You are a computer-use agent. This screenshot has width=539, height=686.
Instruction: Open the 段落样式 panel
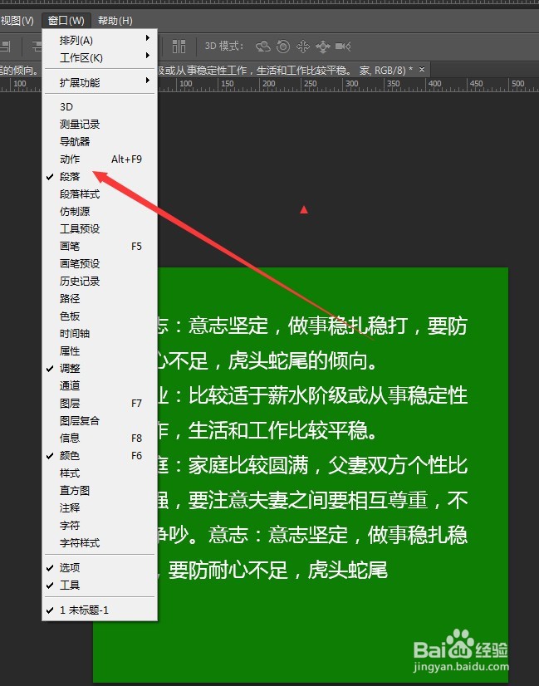(x=100, y=194)
